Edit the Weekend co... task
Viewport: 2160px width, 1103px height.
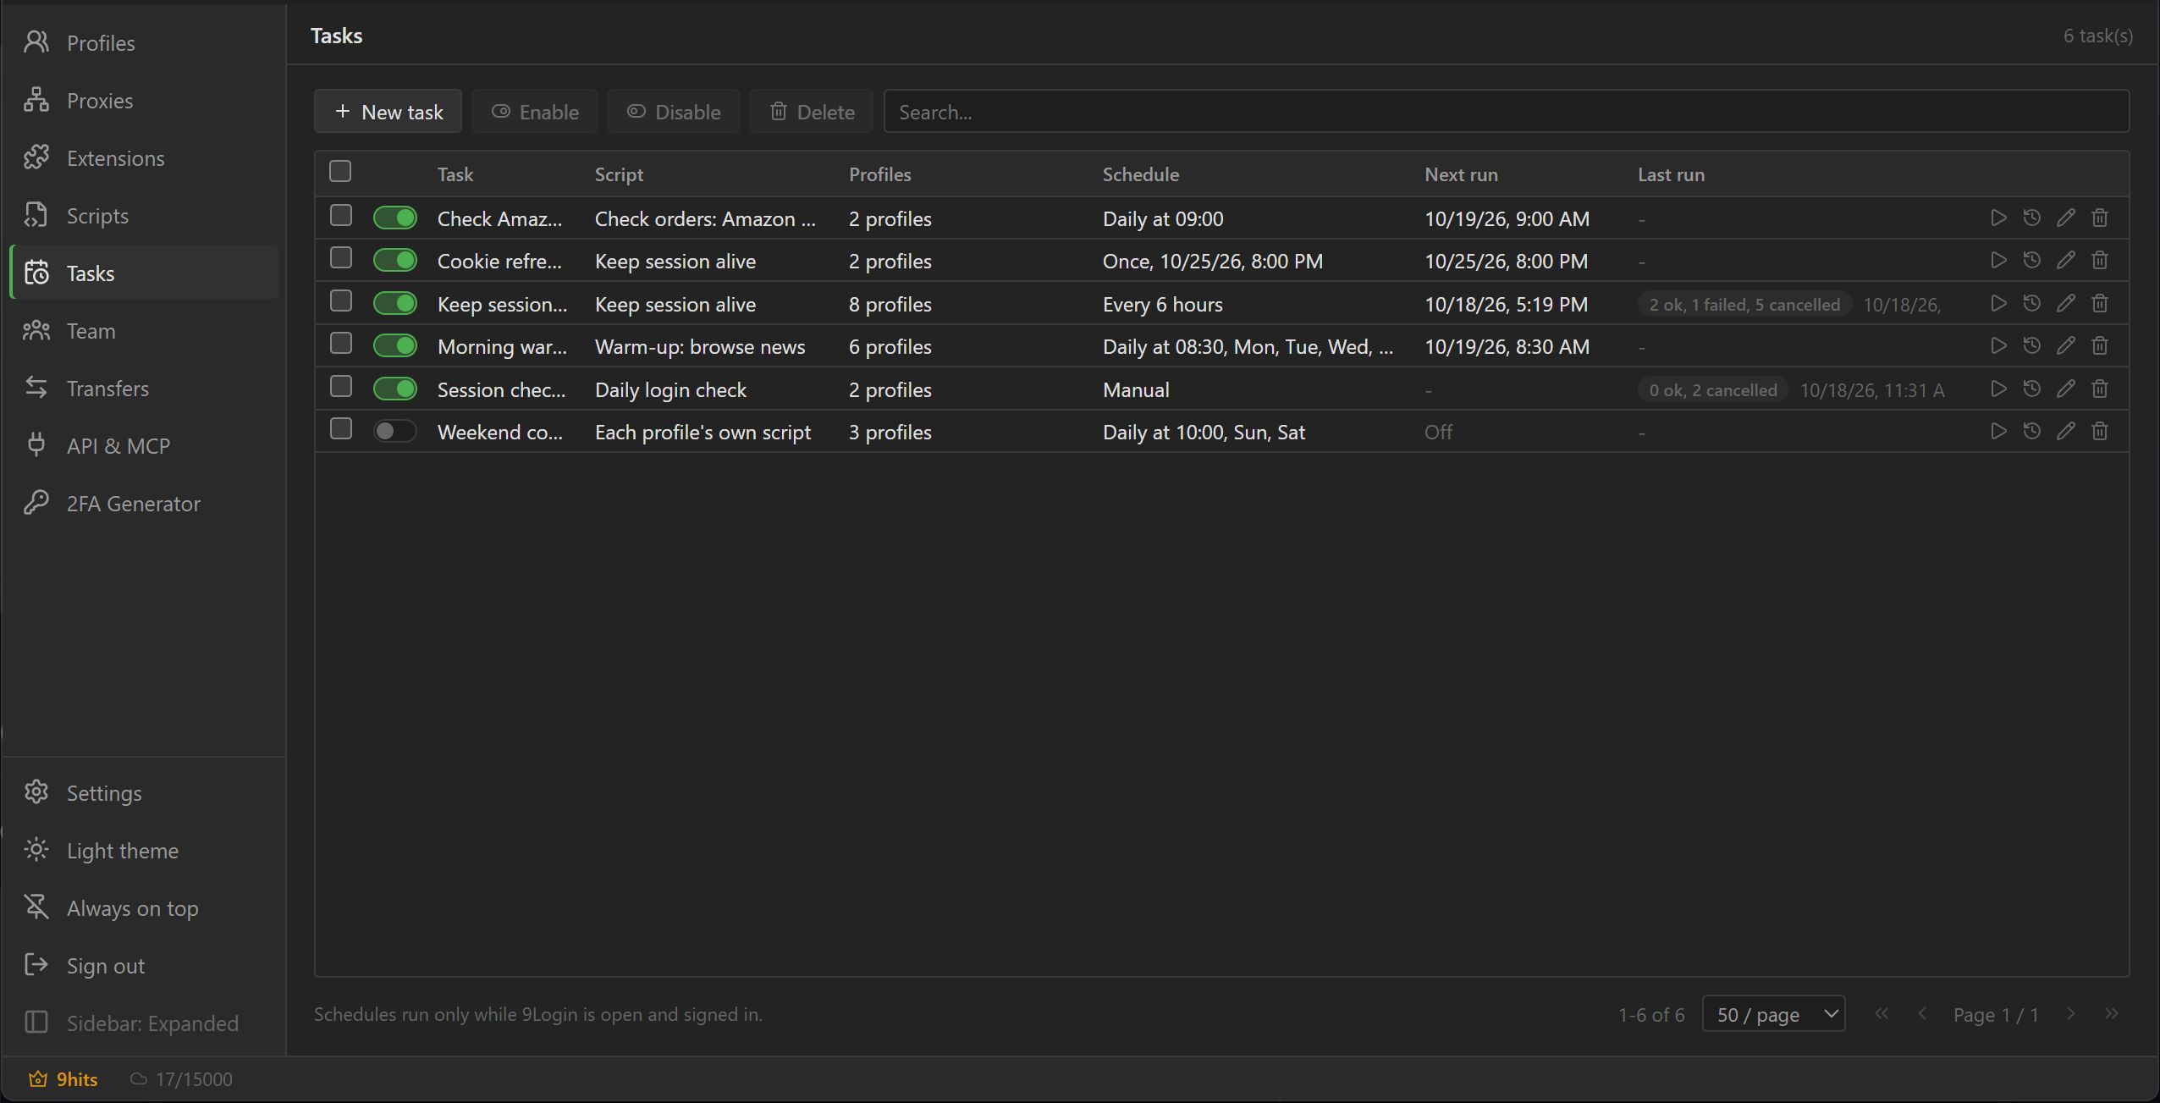(x=2066, y=432)
